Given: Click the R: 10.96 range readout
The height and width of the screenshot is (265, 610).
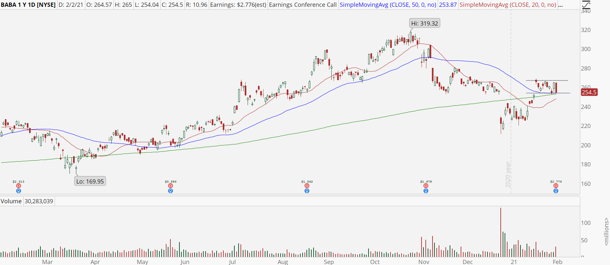Looking at the screenshot, I should click(197, 5).
